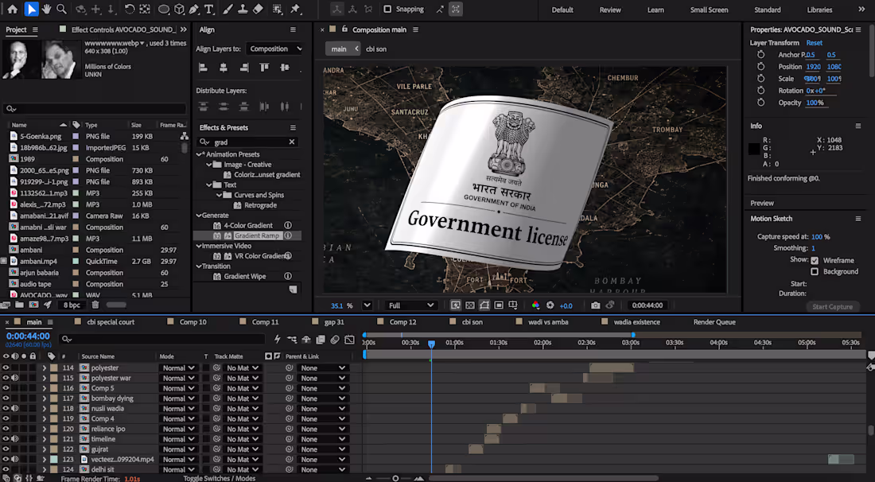
Task: Hide the polyester layer with eye icon
Action: pyautogui.click(x=6, y=367)
